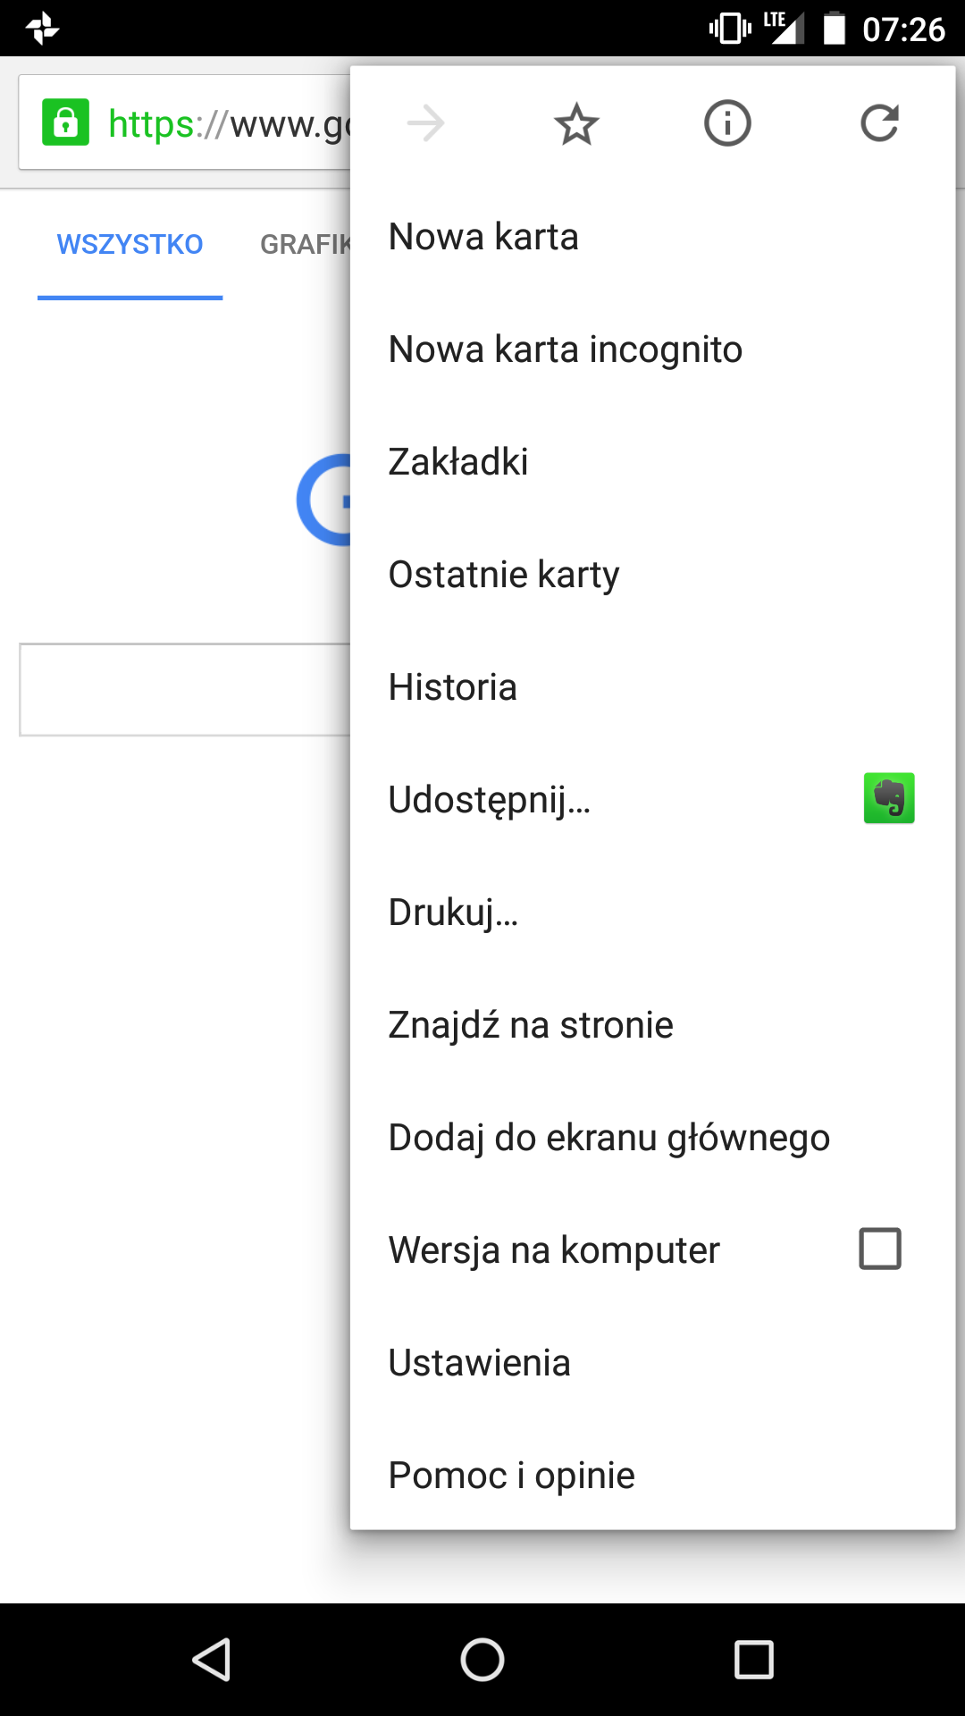The image size is (965, 1716).
Task: Open Zakładki from the menu
Action: [x=457, y=462]
